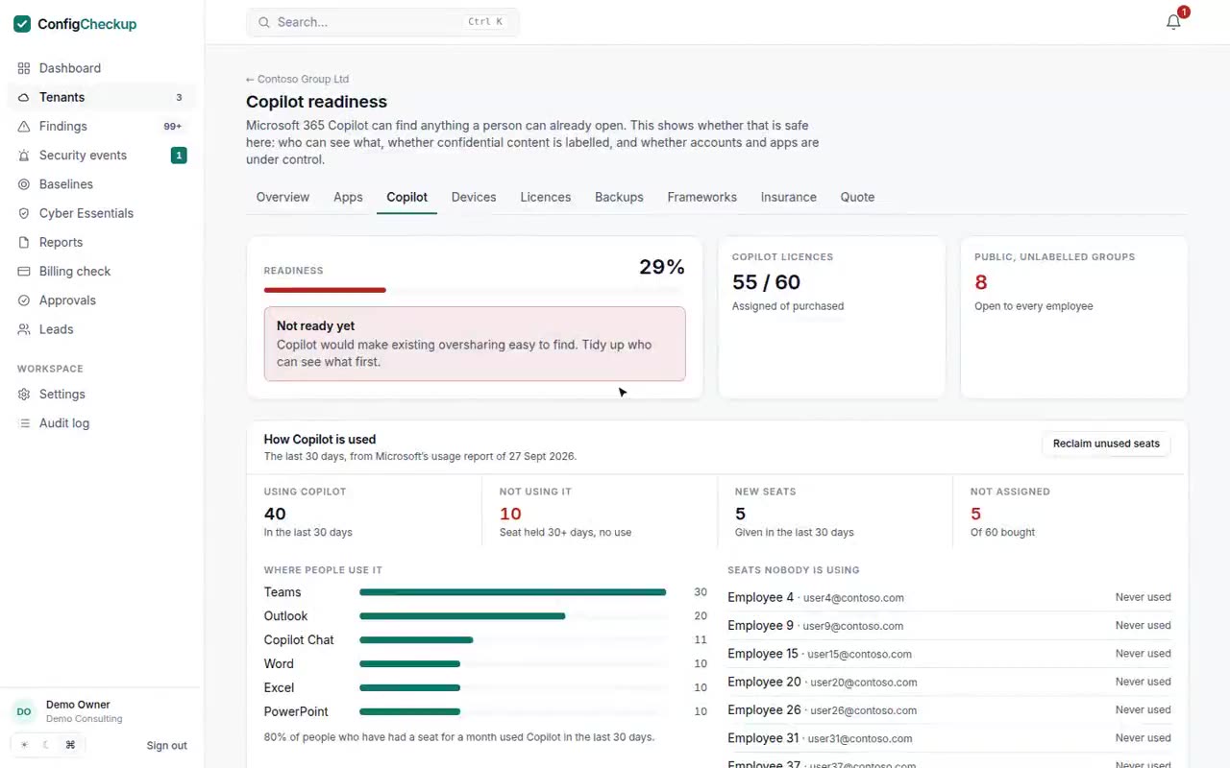Click the New Seats count 5

740,514
